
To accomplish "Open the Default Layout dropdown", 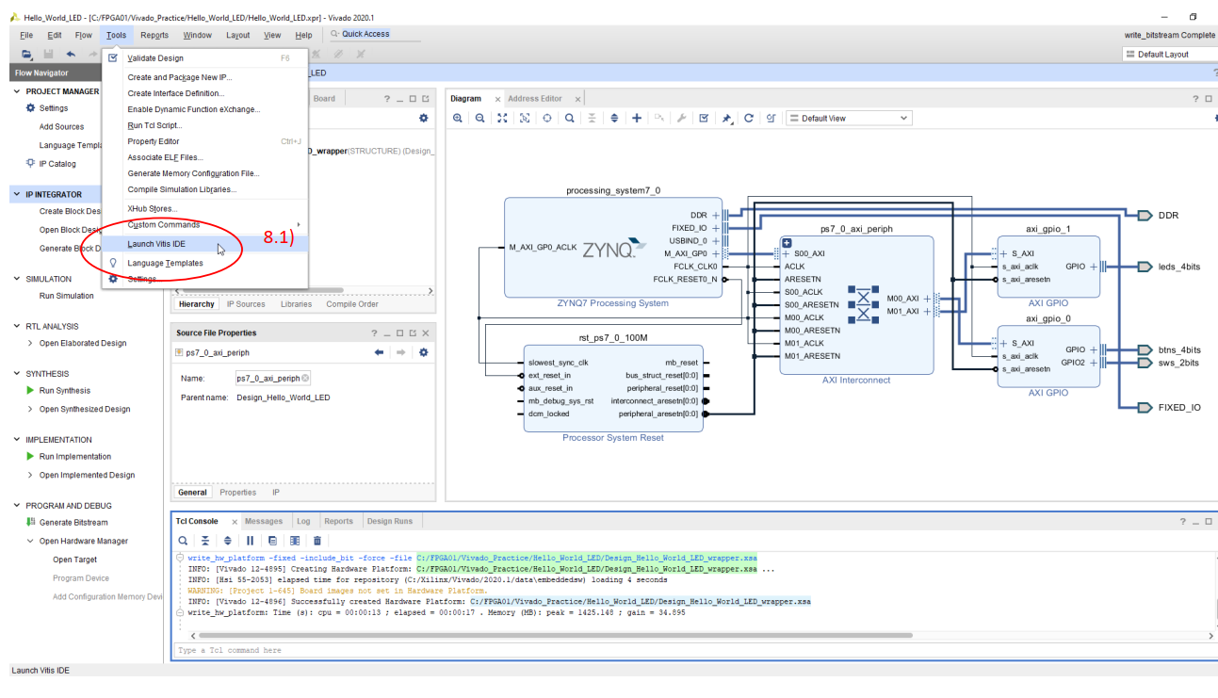I will (x=1169, y=55).
